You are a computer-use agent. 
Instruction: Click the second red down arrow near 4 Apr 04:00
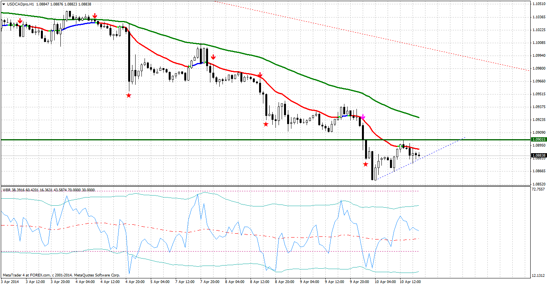point(95,16)
